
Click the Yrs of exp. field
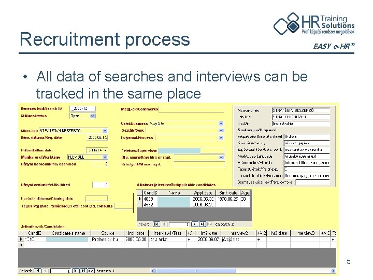(307, 169)
